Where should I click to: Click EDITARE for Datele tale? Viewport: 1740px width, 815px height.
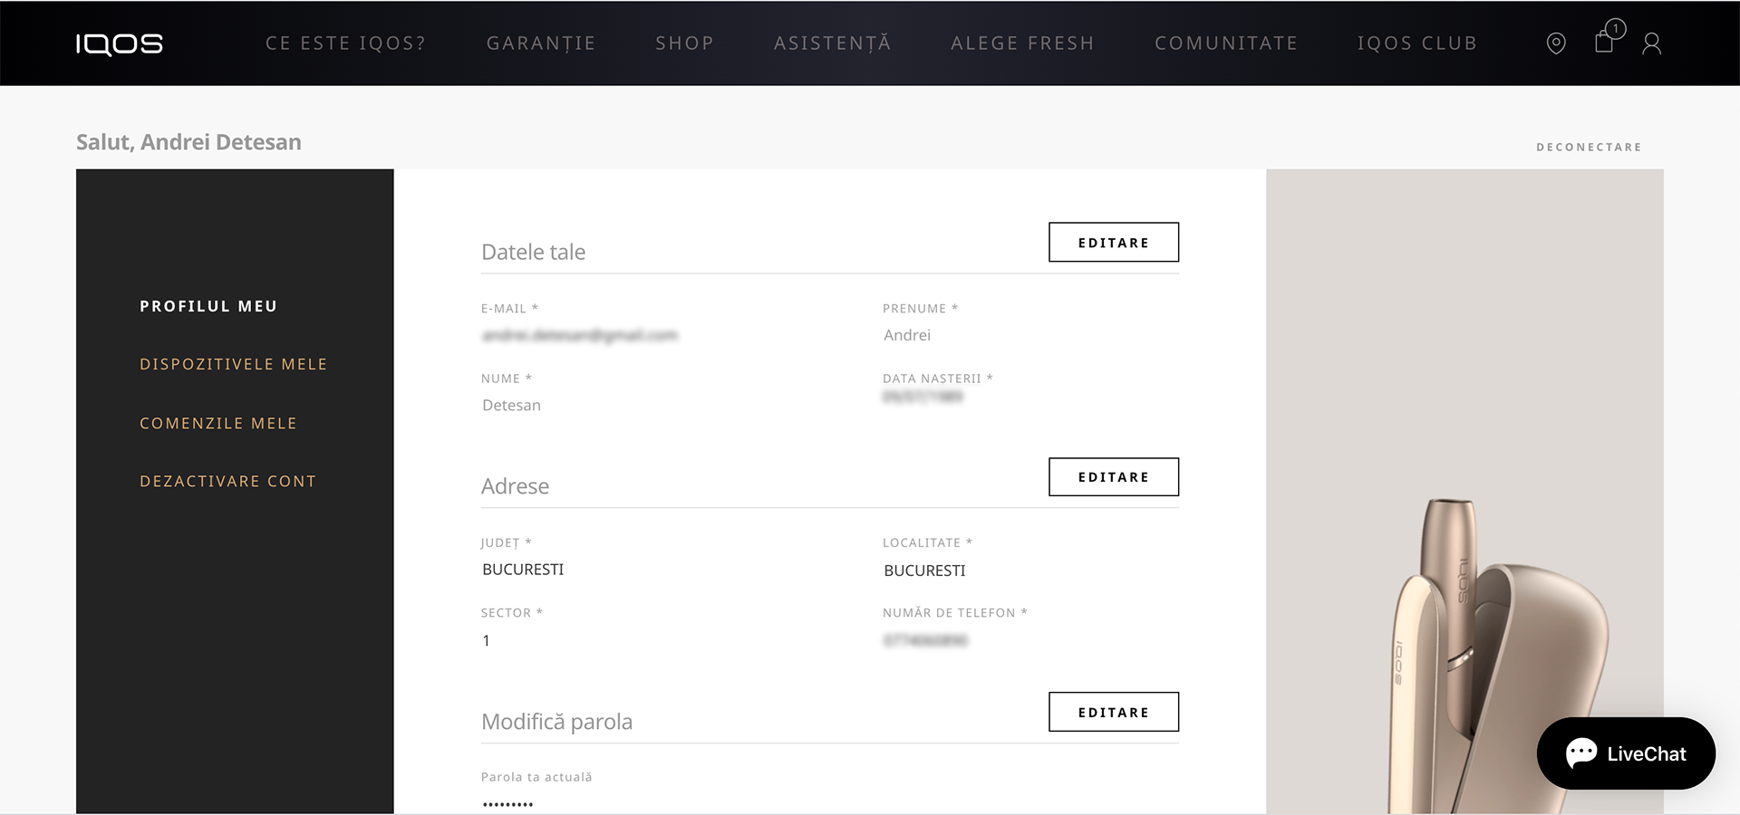[1114, 242]
